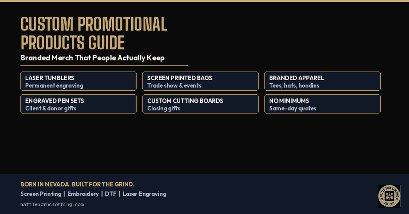Image resolution: width=409 pixels, height=214 pixels.
Task: Open the Custom Cutting Boards card
Action: click(x=200, y=104)
